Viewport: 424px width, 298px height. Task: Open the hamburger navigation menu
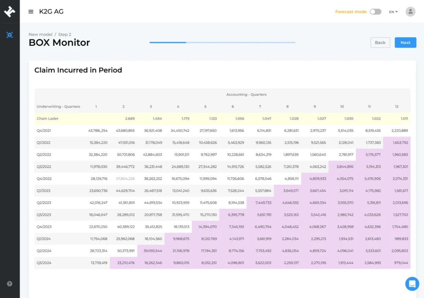(x=31, y=12)
